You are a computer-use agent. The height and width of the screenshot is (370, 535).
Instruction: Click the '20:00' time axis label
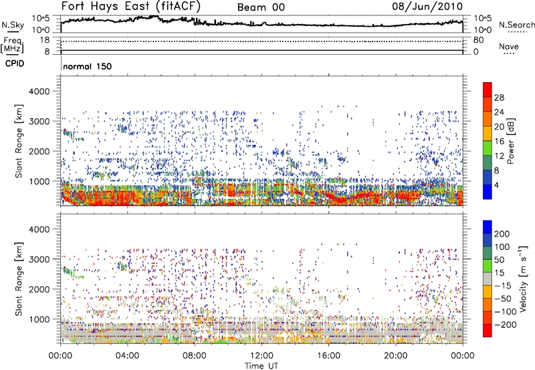396,356
